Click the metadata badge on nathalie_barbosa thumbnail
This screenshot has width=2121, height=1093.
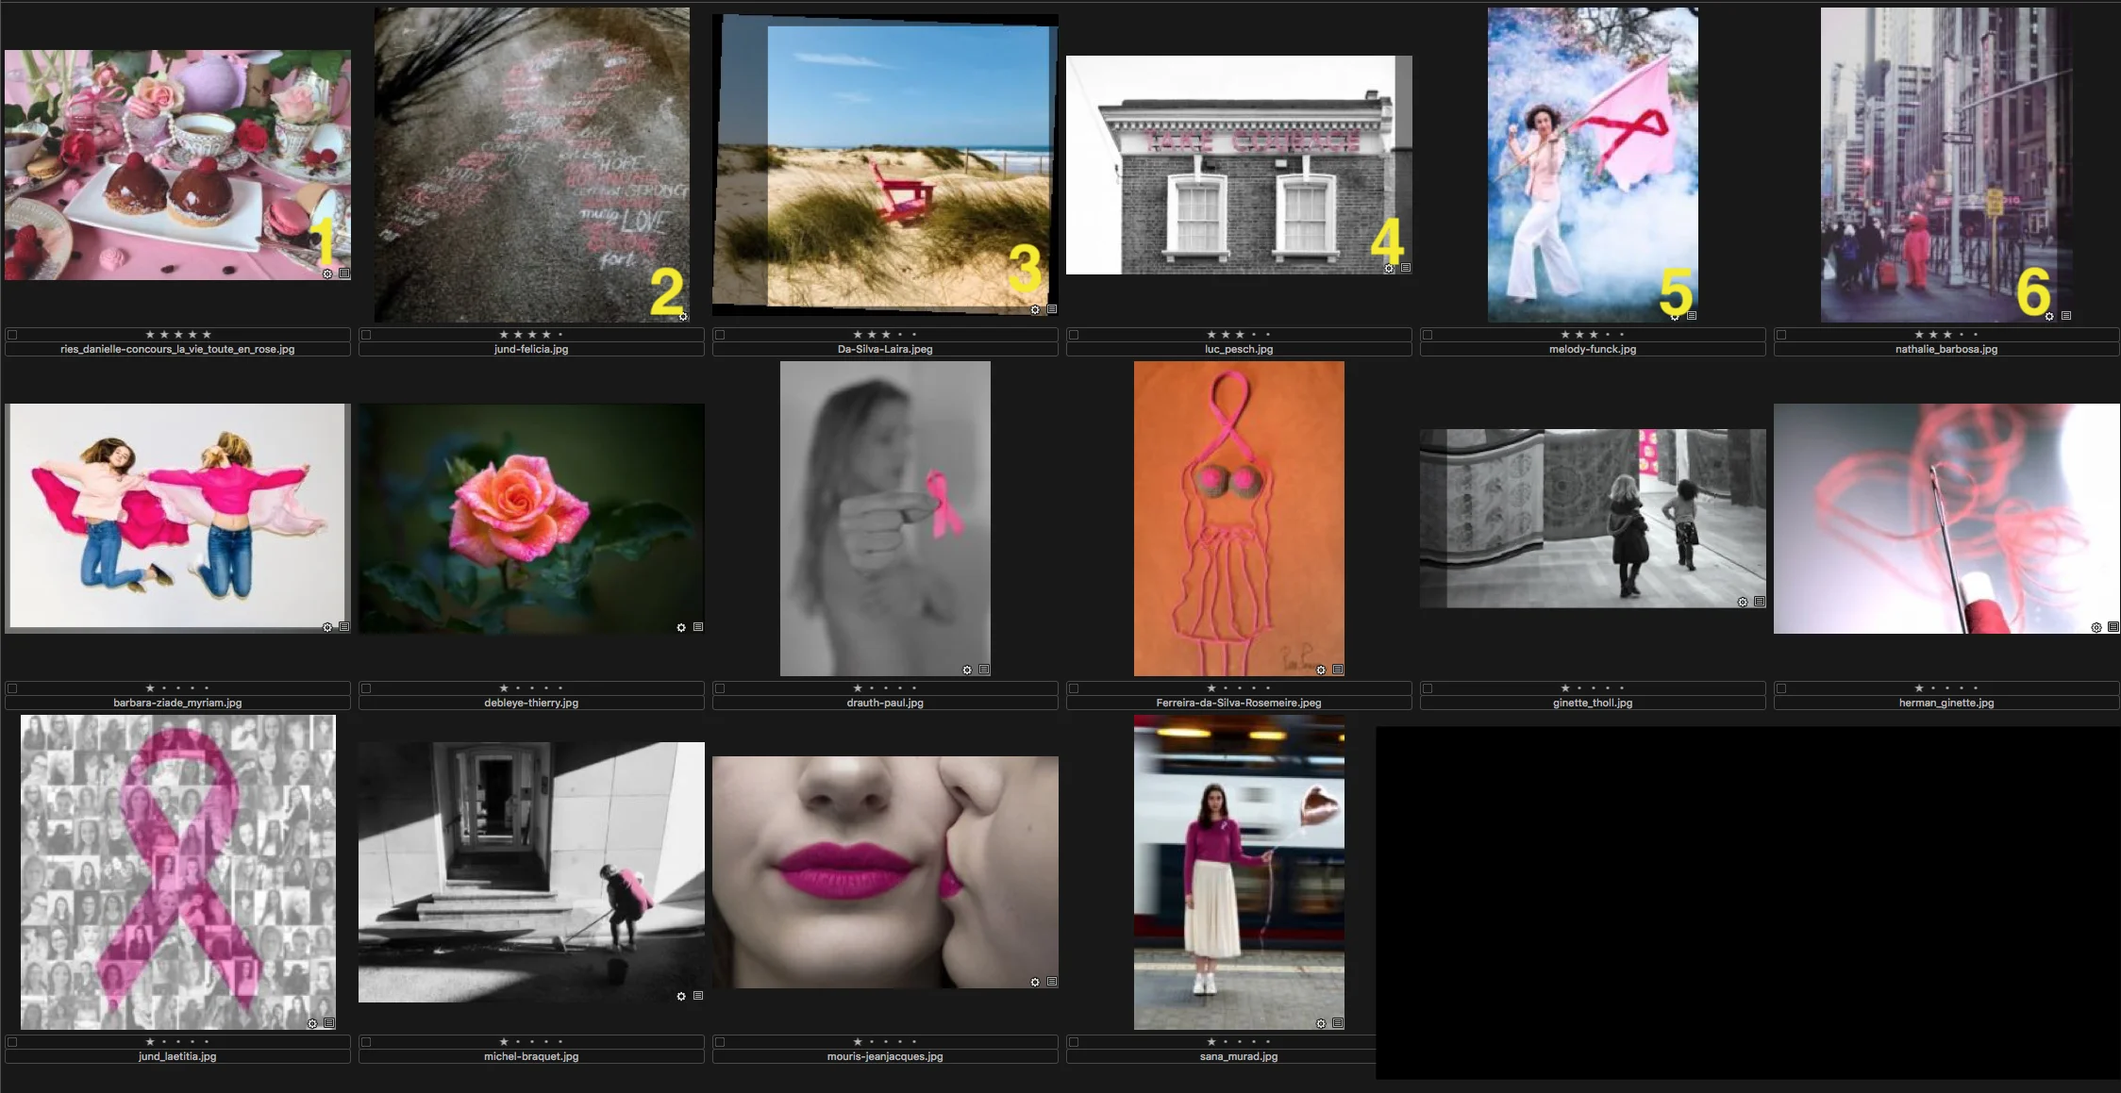2066,316
